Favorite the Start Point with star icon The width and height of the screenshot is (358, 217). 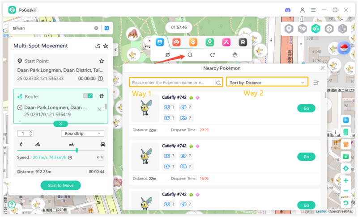click(102, 61)
